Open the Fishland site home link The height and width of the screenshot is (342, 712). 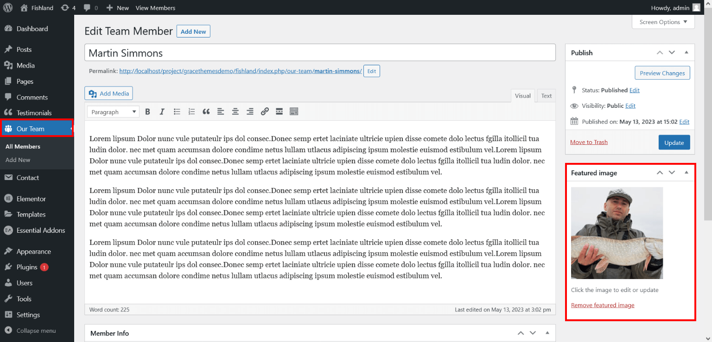click(x=37, y=8)
